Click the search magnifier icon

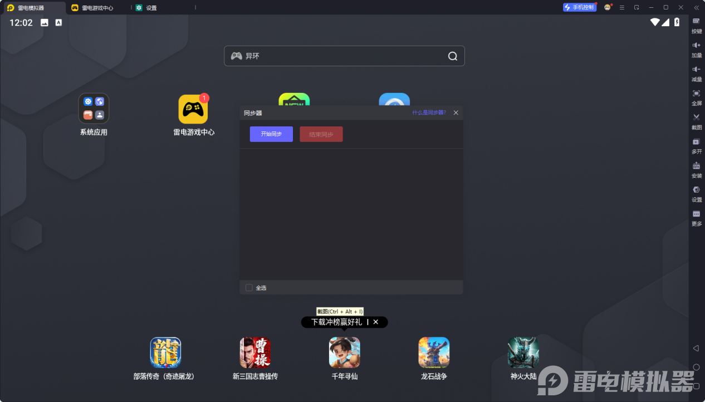coord(453,56)
